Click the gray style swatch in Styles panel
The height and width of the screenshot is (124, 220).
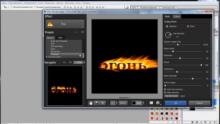[x=172, y=118]
